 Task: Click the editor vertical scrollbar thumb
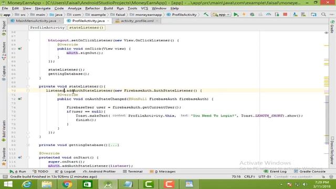[327, 120]
